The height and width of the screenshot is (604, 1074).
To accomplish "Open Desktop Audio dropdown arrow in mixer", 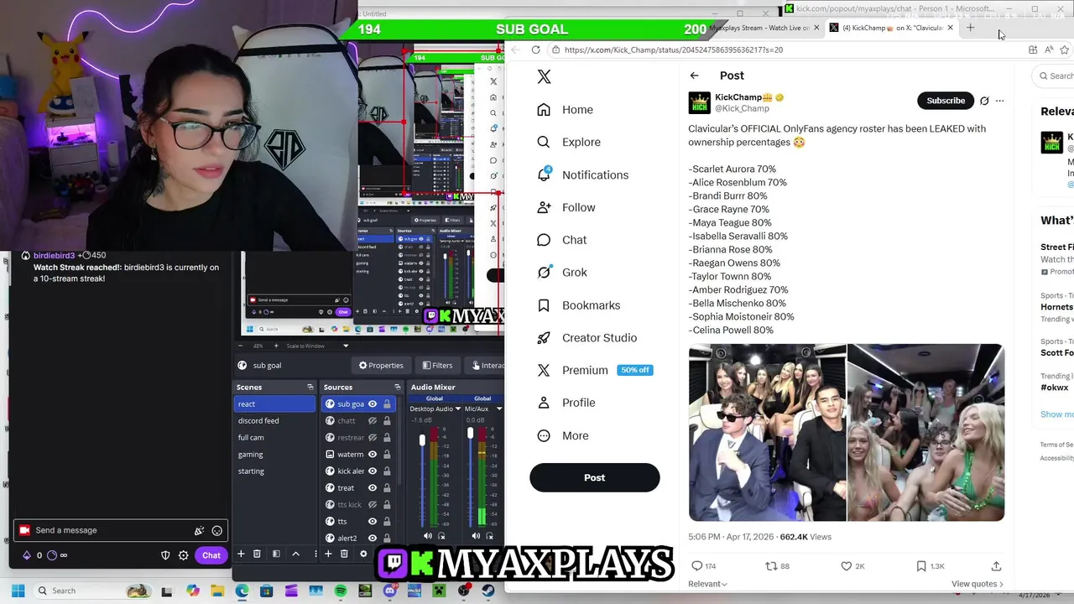I will 457,409.
